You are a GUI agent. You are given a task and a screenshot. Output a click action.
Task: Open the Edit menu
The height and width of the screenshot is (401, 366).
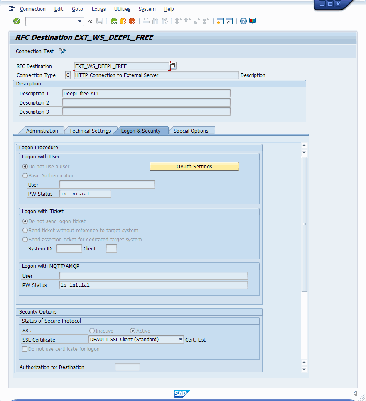(x=59, y=9)
